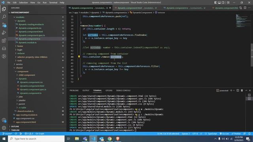Image resolution: width=253 pixels, height=142 pixels.
Task: Click editor vertical scrollbar
Action: pyautogui.click(x=252, y=55)
